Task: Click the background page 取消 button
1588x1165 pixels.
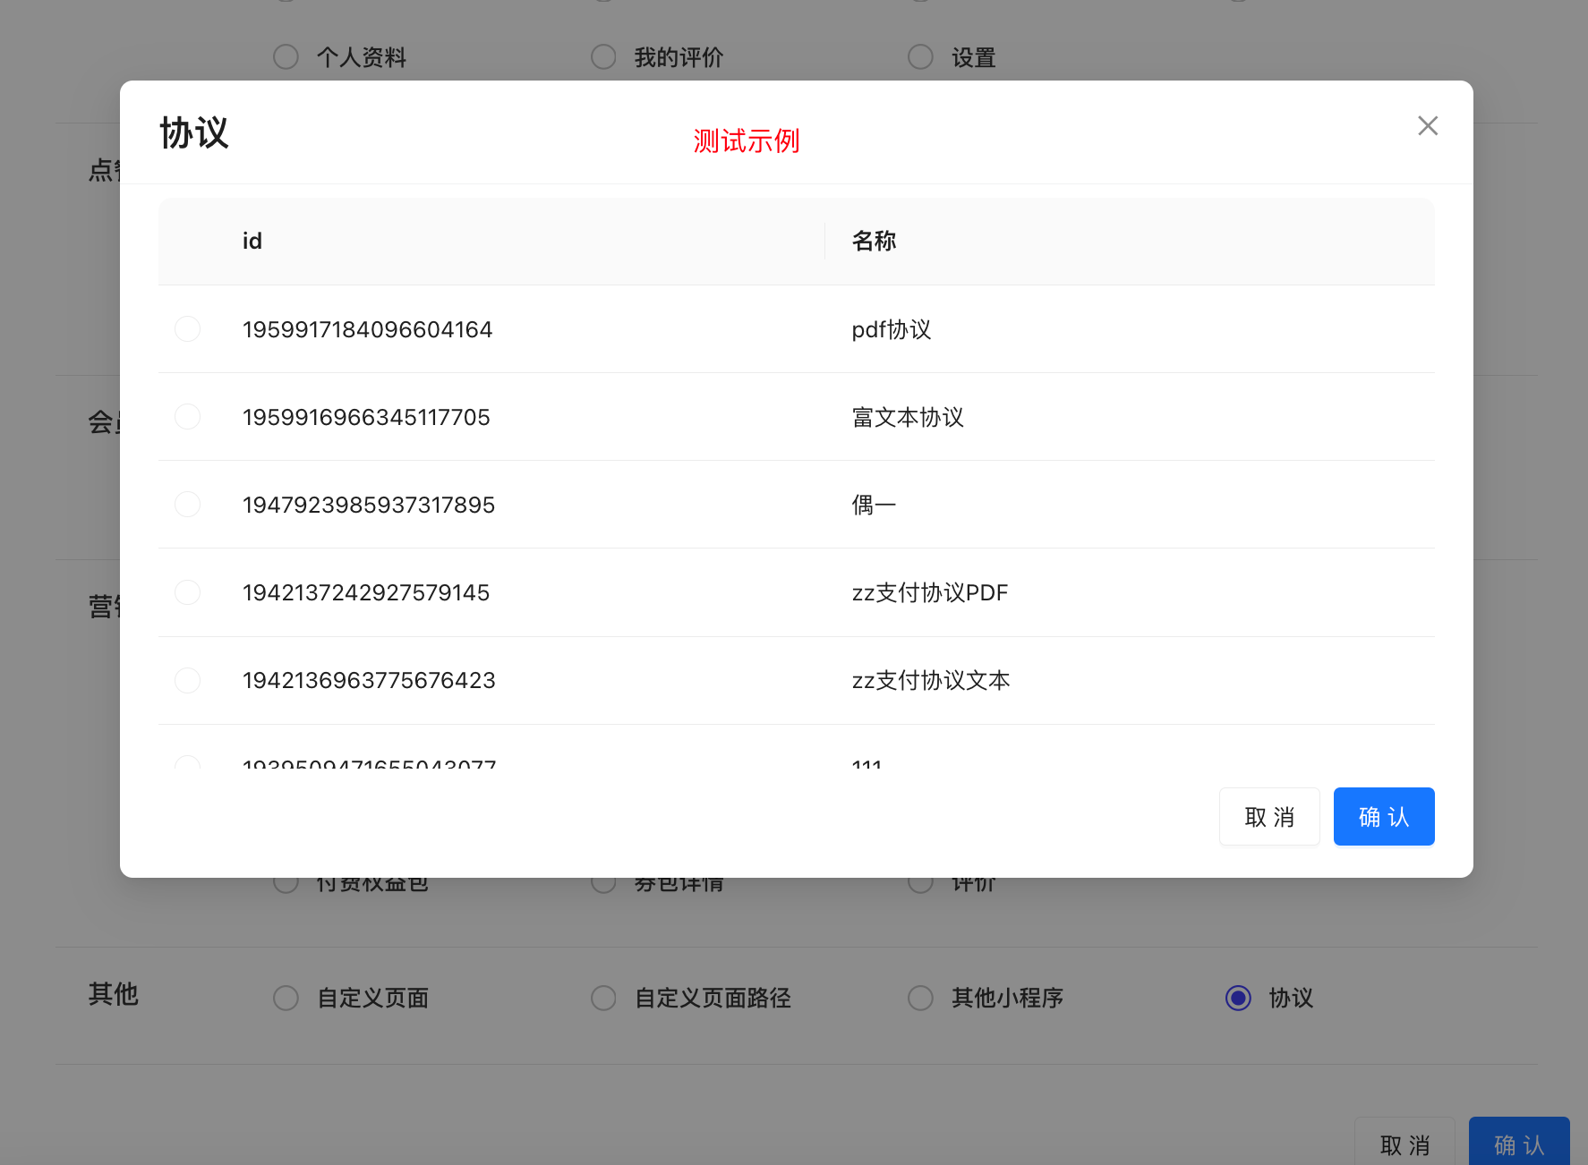Action: click(1404, 1144)
